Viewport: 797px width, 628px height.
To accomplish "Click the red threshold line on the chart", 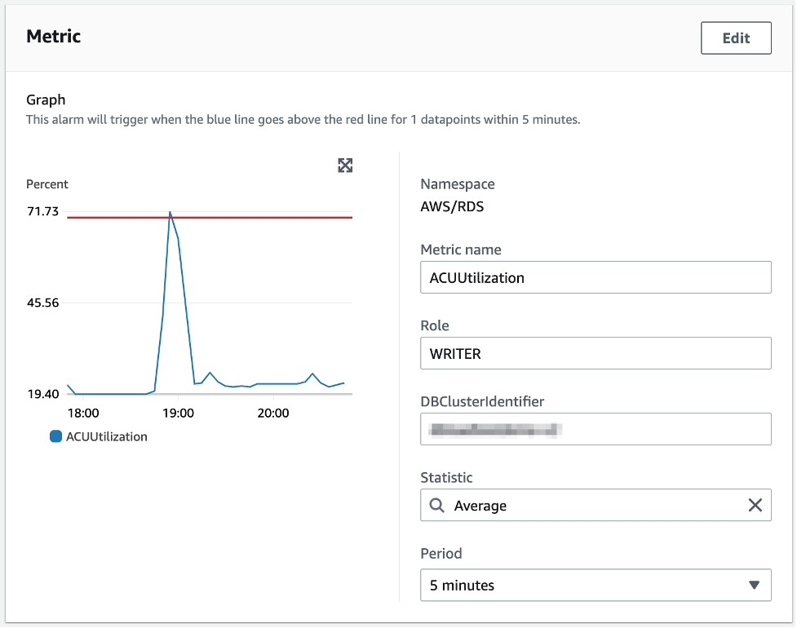I will [269, 218].
